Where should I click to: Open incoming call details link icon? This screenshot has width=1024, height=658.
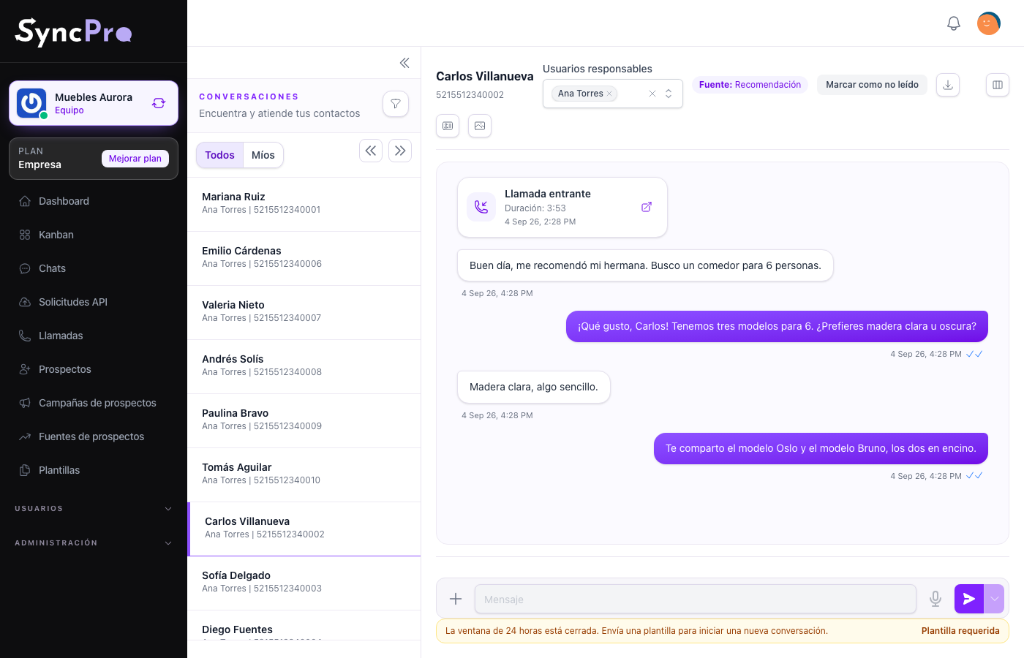[x=647, y=207]
